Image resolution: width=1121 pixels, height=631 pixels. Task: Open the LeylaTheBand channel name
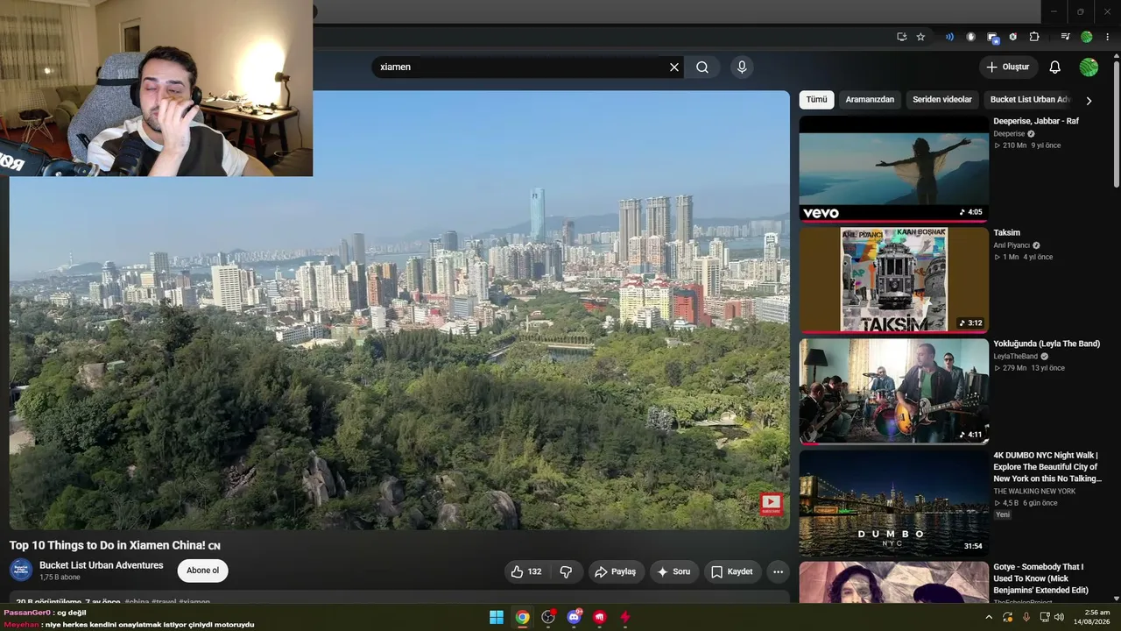(x=1015, y=357)
